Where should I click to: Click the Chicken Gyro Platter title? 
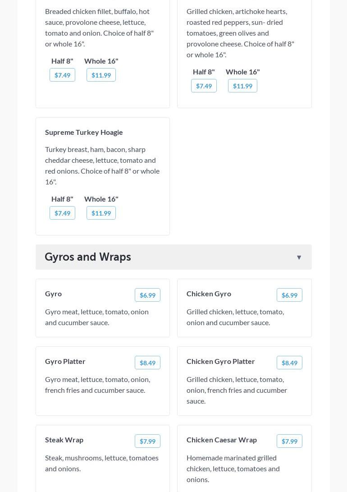pyautogui.click(x=220, y=361)
